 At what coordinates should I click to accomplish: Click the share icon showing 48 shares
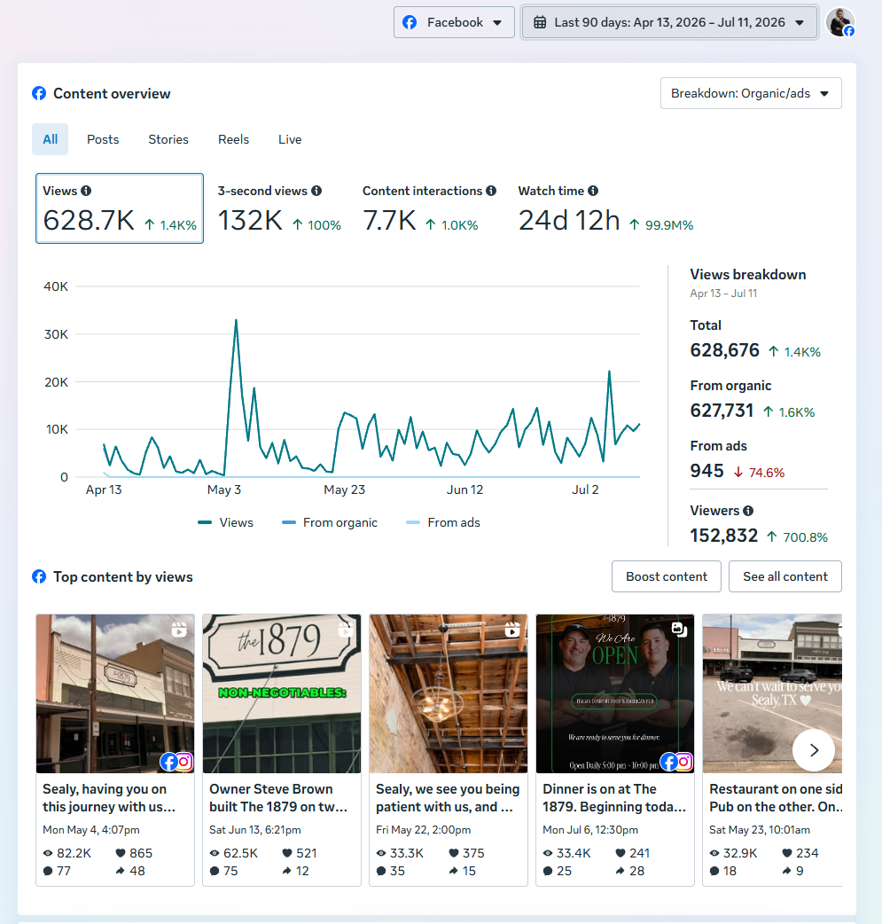pos(121,871)
